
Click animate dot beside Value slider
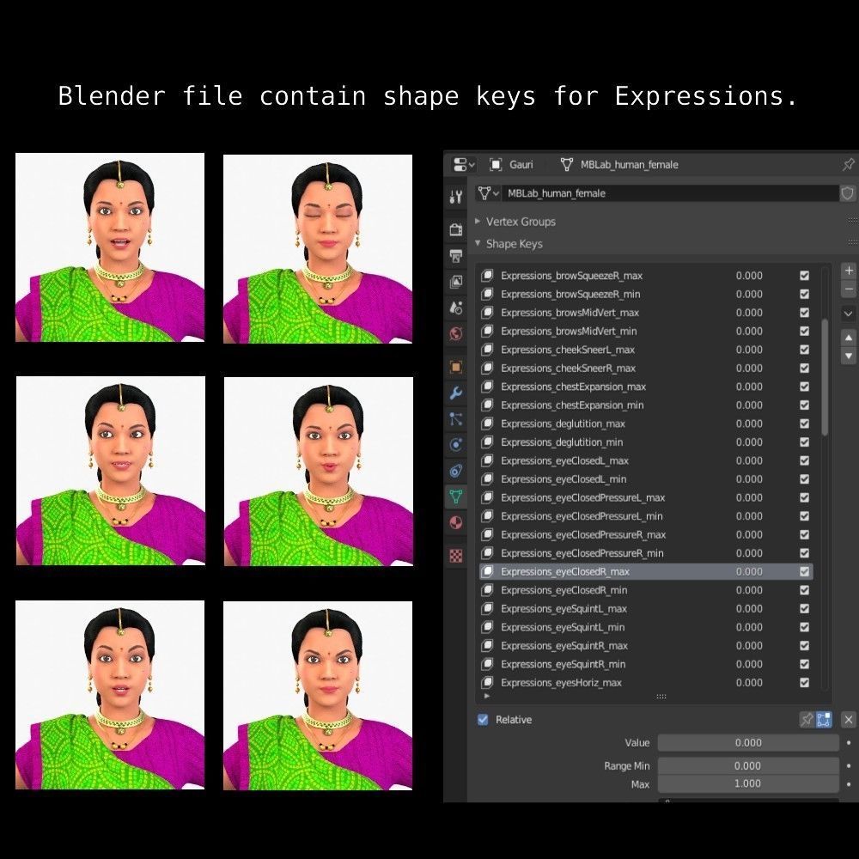[x=849, y=743]
